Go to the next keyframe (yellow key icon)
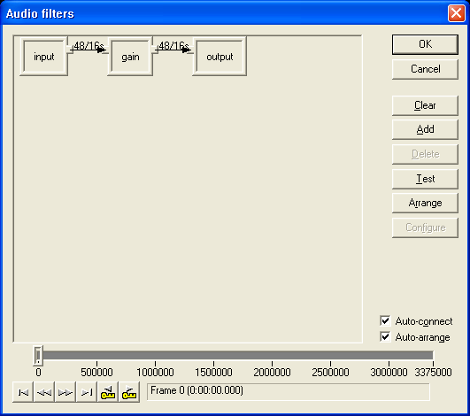The image size is (470, 416). click(129, 392)
